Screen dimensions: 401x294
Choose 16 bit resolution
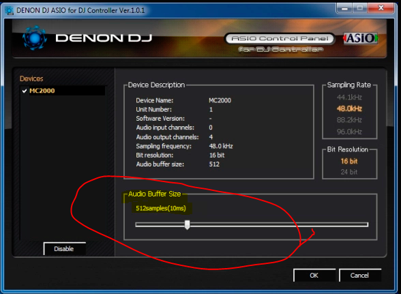349,161
